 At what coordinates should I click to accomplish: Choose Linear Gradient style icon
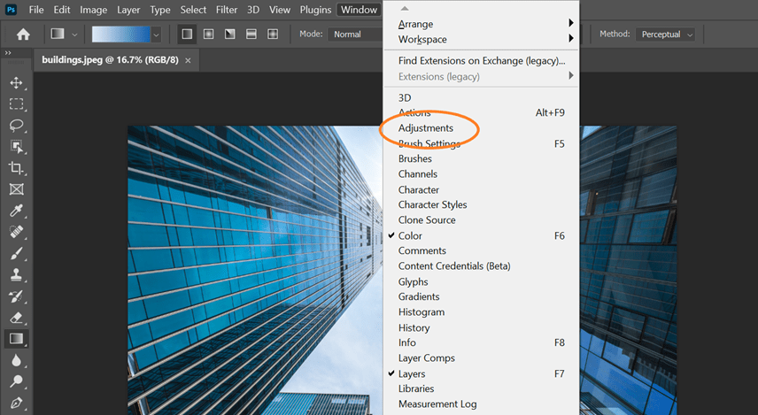point(187,34)
